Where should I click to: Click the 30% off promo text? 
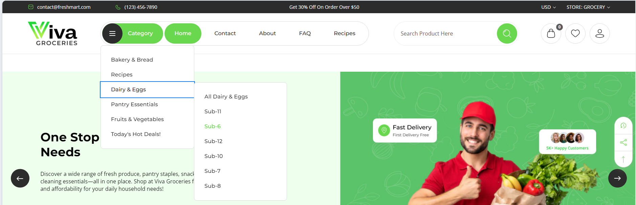[324, 7]
